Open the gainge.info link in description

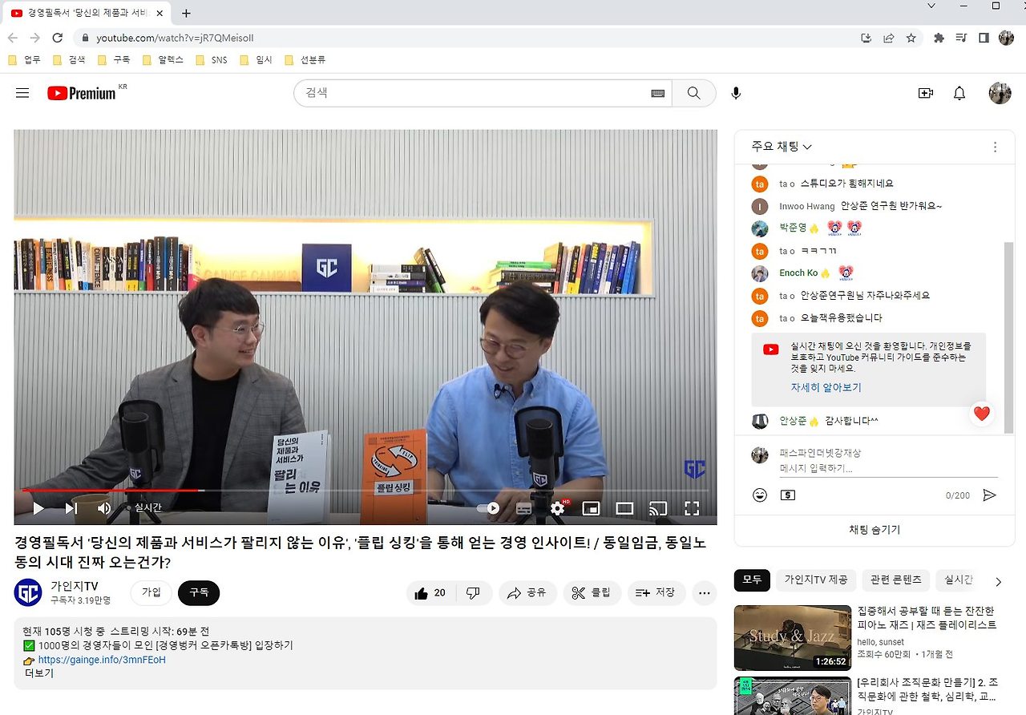pos(102,660)
